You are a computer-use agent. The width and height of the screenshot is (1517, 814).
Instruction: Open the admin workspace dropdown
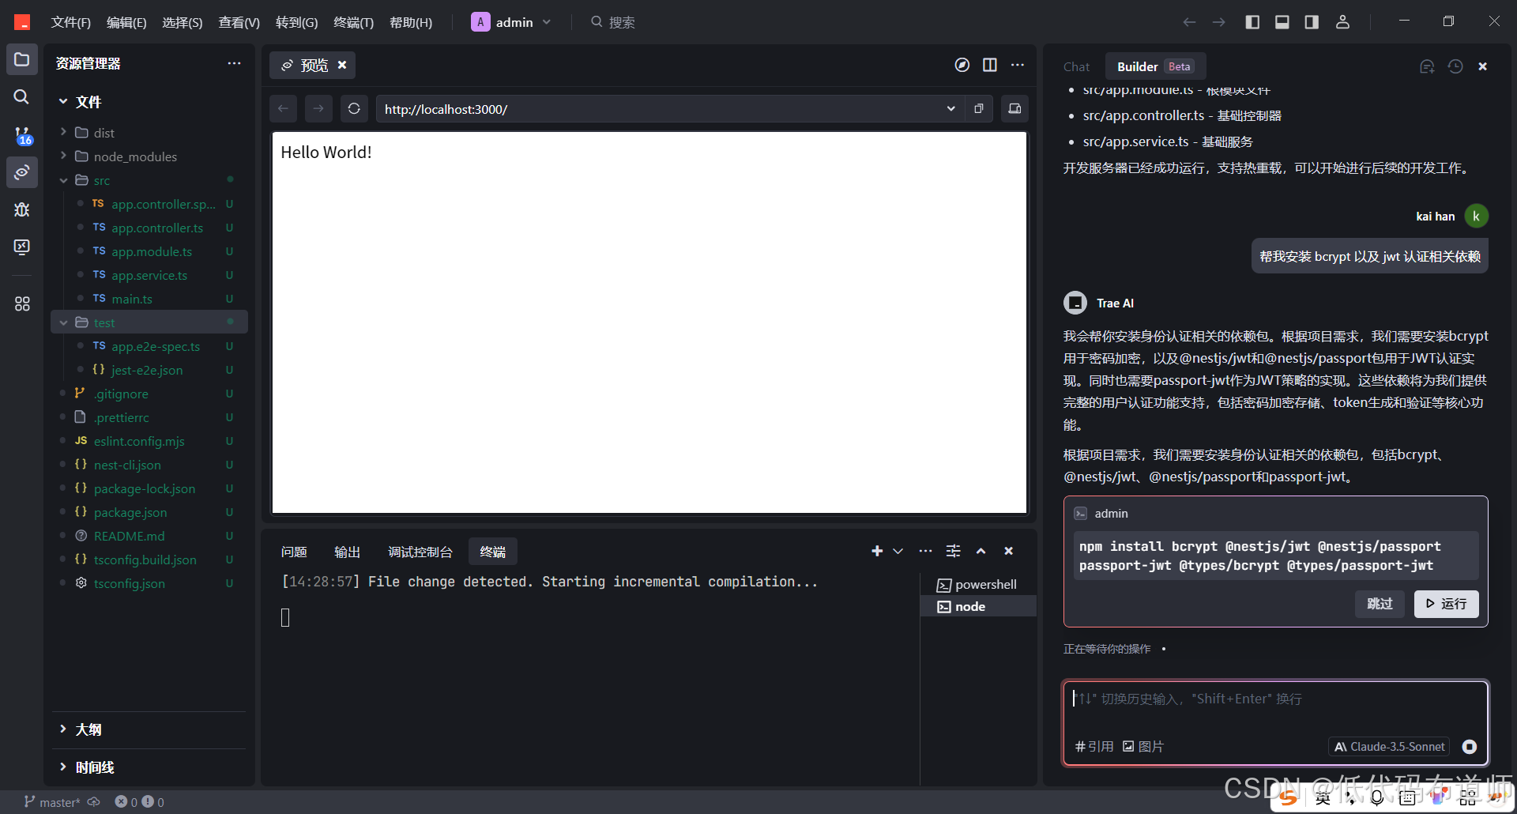[x=511, y=22]
